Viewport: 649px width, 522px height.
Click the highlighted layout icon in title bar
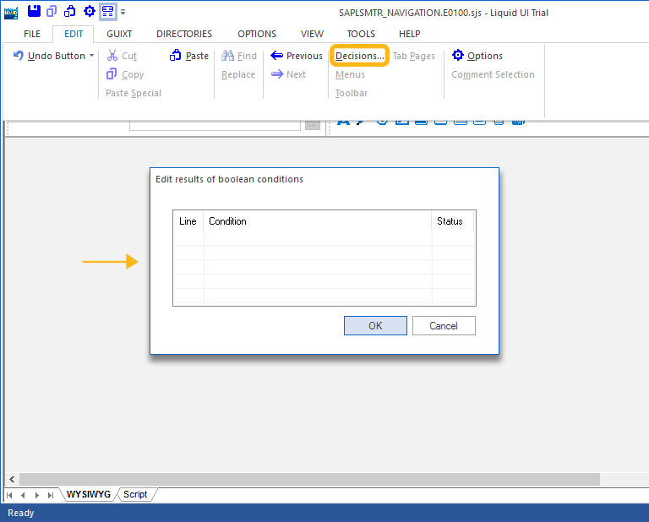click(108, 11)
